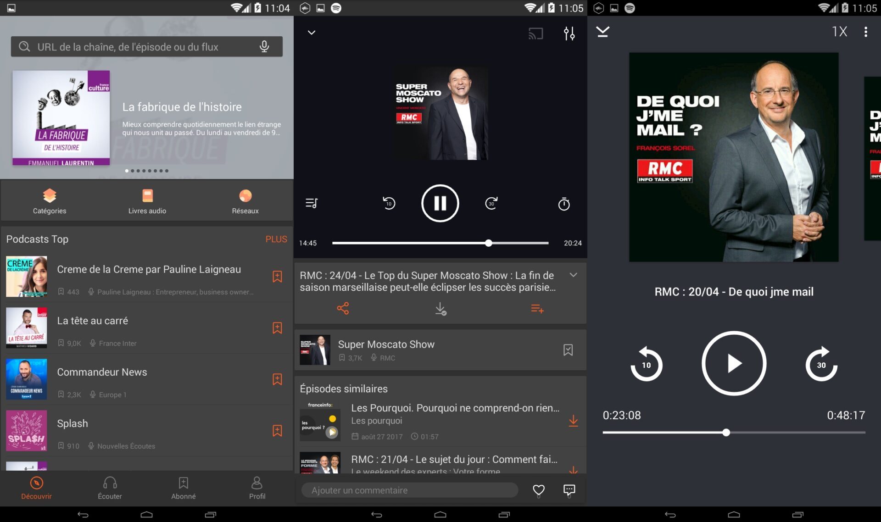Tap the voice search microphone icon
Viewport: 881px width, 522px height.
264,47
